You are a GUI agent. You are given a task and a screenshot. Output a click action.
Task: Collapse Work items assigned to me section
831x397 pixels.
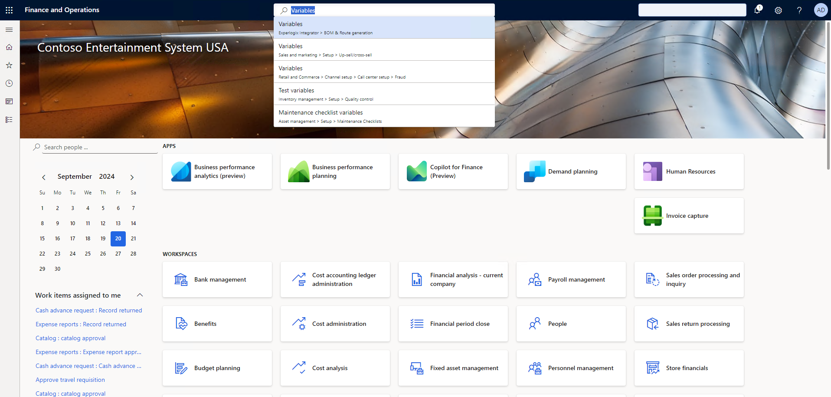[x=140, y=295]
